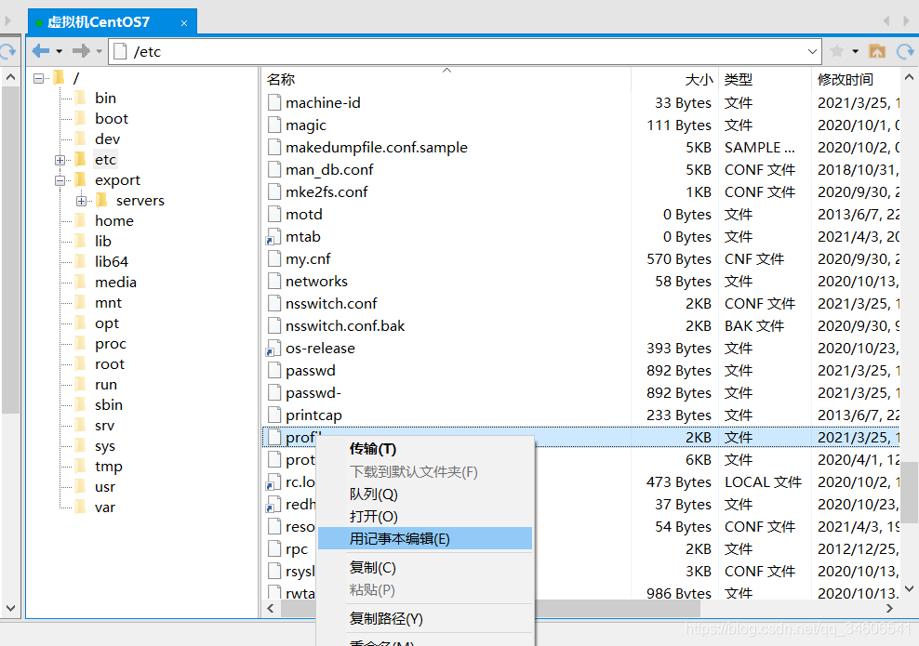
Task: Click the file list horizontal scrollbar thumb
Action: [x=490, y=609]
